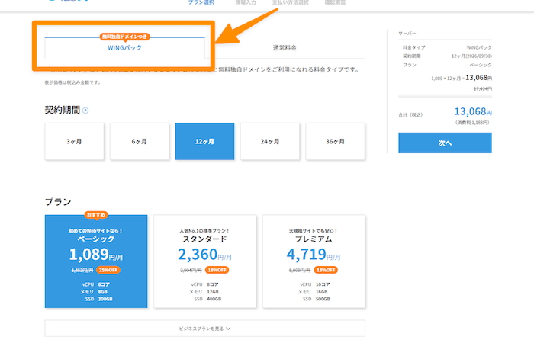This screenshot has width=534, height=340.
Task: Select the 3ヶ月 contract period
Action: pyautogui.click(x=74, y=142)
